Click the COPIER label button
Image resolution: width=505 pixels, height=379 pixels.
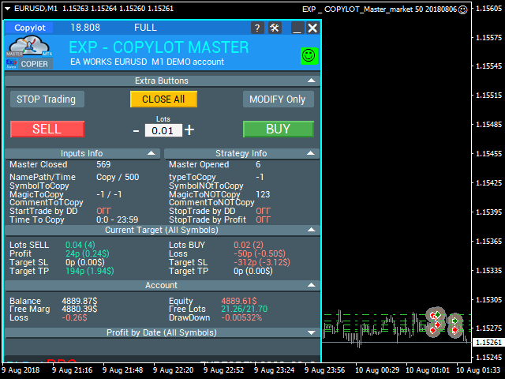(x=34, y=64)
